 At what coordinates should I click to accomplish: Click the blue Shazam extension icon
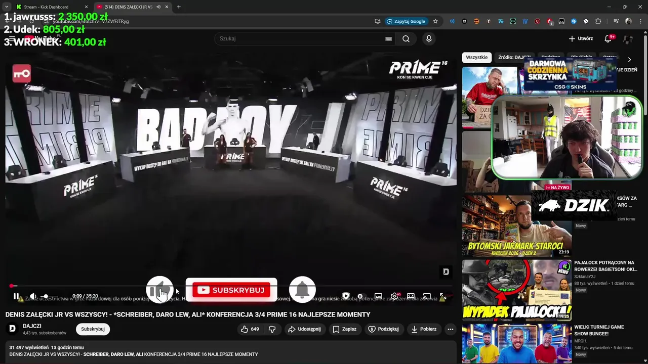click(574, 21)
